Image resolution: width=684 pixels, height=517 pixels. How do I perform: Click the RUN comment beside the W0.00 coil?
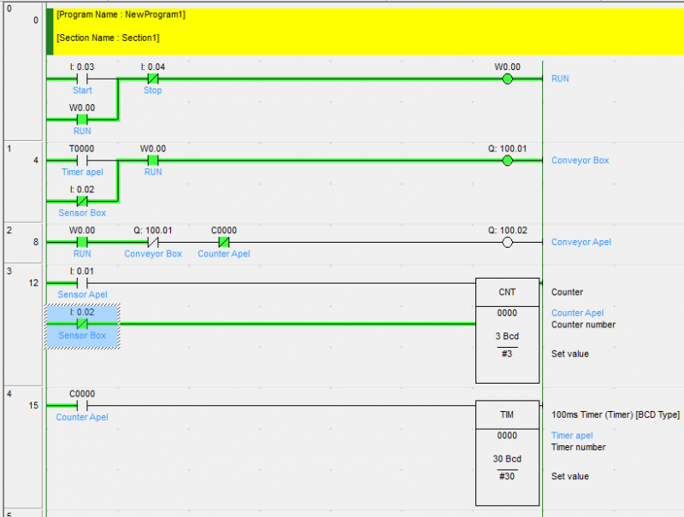[x=560, y=79]
